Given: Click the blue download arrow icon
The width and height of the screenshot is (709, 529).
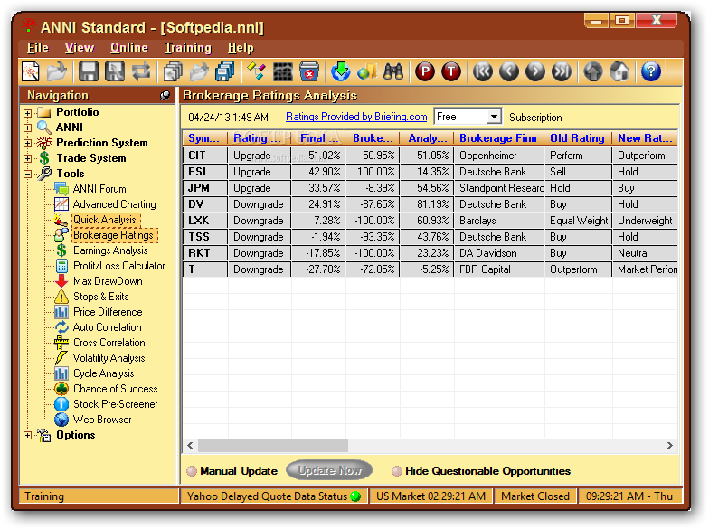Looking at the screenshot, I should point(340,72).
